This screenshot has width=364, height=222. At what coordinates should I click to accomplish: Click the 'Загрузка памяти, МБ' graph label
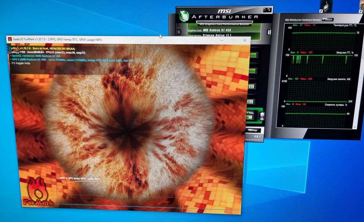(339, 79)
